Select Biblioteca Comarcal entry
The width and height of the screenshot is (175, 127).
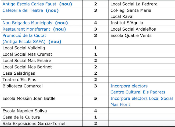coord(23,86)
